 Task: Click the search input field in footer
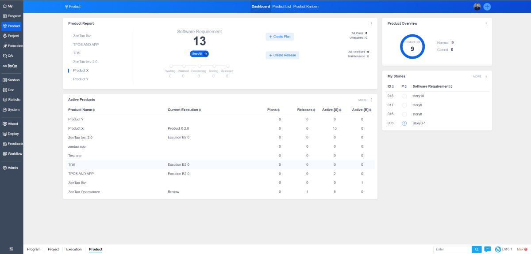pyautogui.click(x=452, y=250)
